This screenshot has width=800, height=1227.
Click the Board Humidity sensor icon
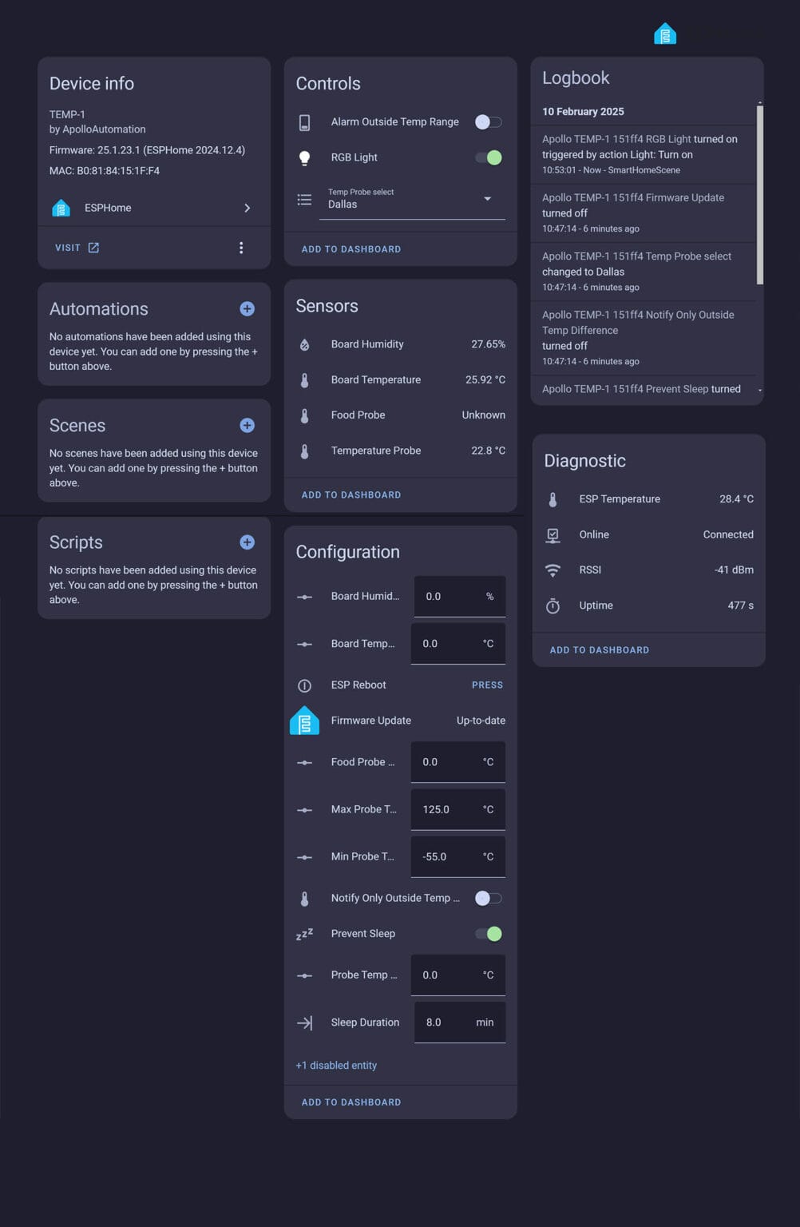[x=304, y=344]
